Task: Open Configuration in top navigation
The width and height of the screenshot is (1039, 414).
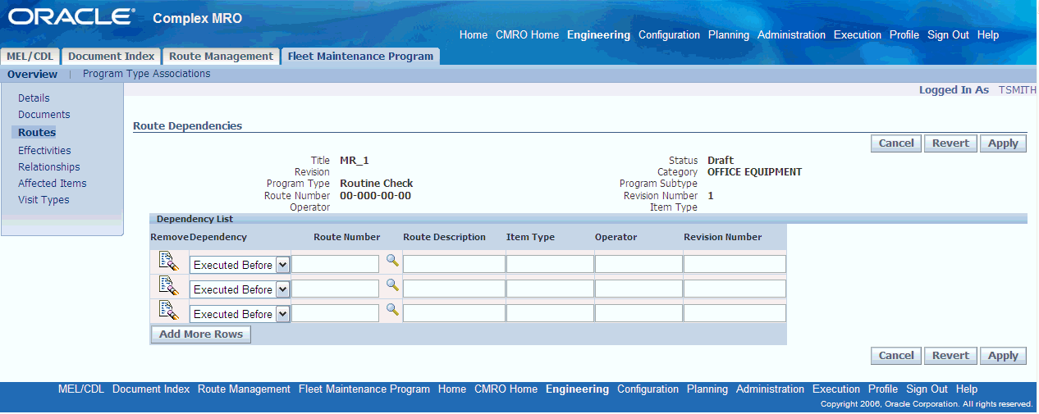Action: [669, 35]
